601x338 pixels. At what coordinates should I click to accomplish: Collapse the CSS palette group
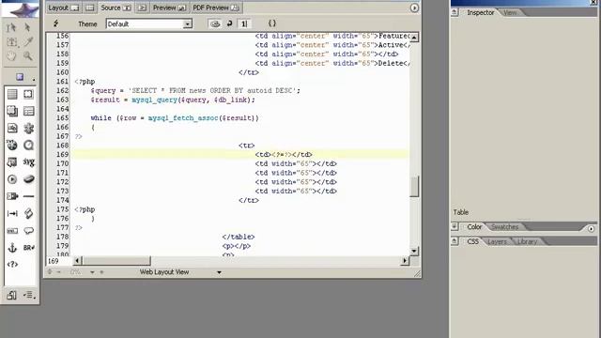(x=455, y=241)
